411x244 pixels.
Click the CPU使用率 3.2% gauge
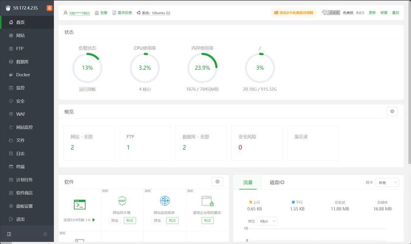144,68
